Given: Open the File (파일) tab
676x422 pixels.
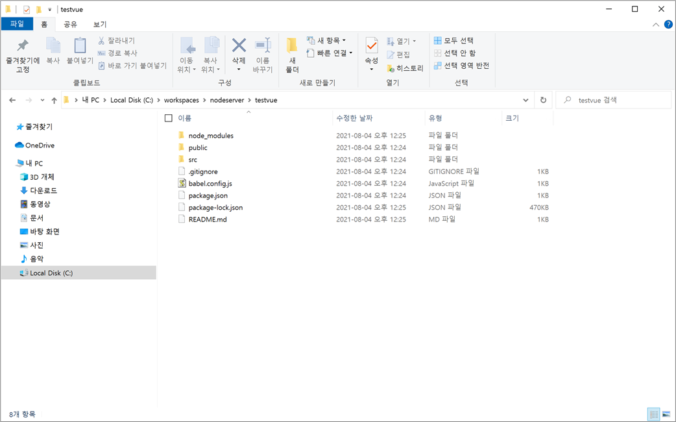Looking at the screenshot, I should pos(18,24).
